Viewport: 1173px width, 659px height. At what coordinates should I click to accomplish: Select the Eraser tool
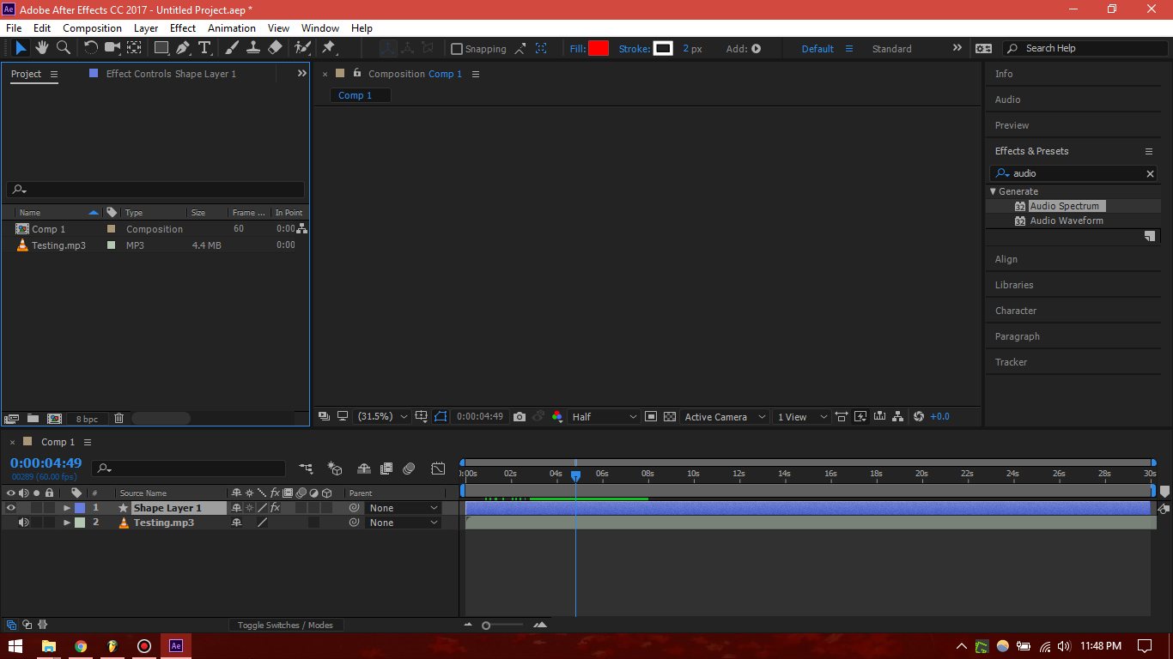[275, 48]
